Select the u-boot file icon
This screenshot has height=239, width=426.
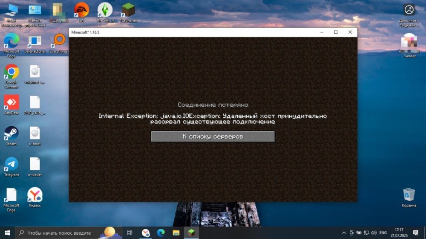click(35, 136)
